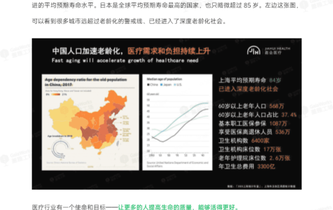The image size is (333, 210).
Task: Click the China legend square marker
Action: [148, 85]
